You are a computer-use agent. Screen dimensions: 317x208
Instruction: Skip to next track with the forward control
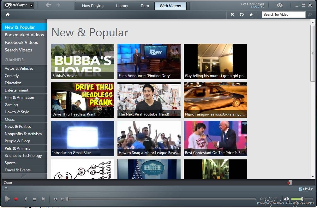[x=44, y=199]
